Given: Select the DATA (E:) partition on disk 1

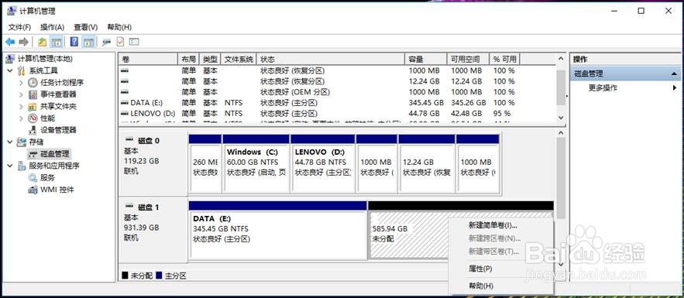Looking at the screenshot, I should [278, 231].
